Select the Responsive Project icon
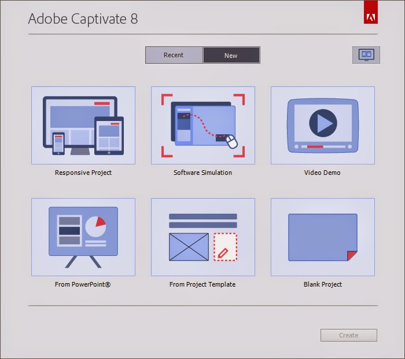405x359 pixels. (x=83, y=125)
